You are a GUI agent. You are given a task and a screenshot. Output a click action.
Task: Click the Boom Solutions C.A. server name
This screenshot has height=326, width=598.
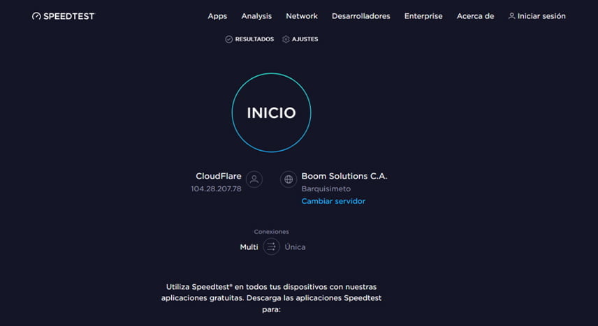pyautogui.click(x=344, y=176)
